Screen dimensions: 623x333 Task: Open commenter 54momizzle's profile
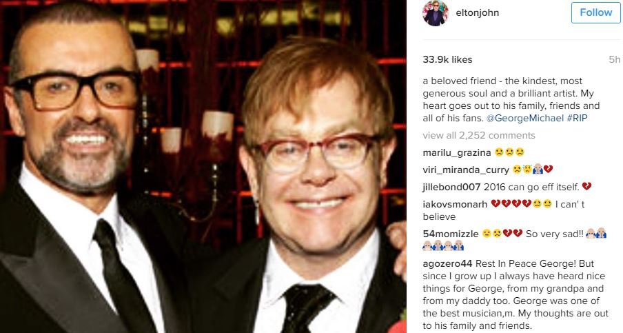451,234
